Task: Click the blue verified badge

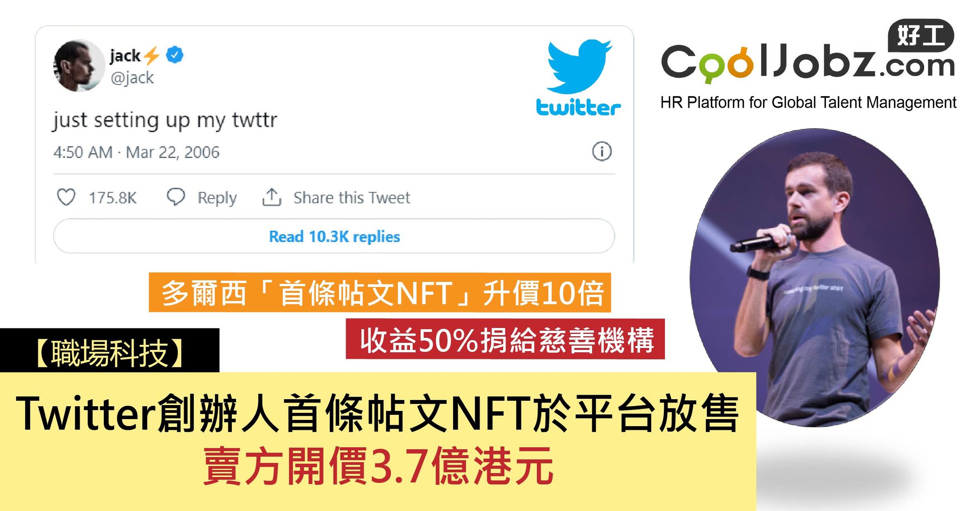Action: pos(175,55)
